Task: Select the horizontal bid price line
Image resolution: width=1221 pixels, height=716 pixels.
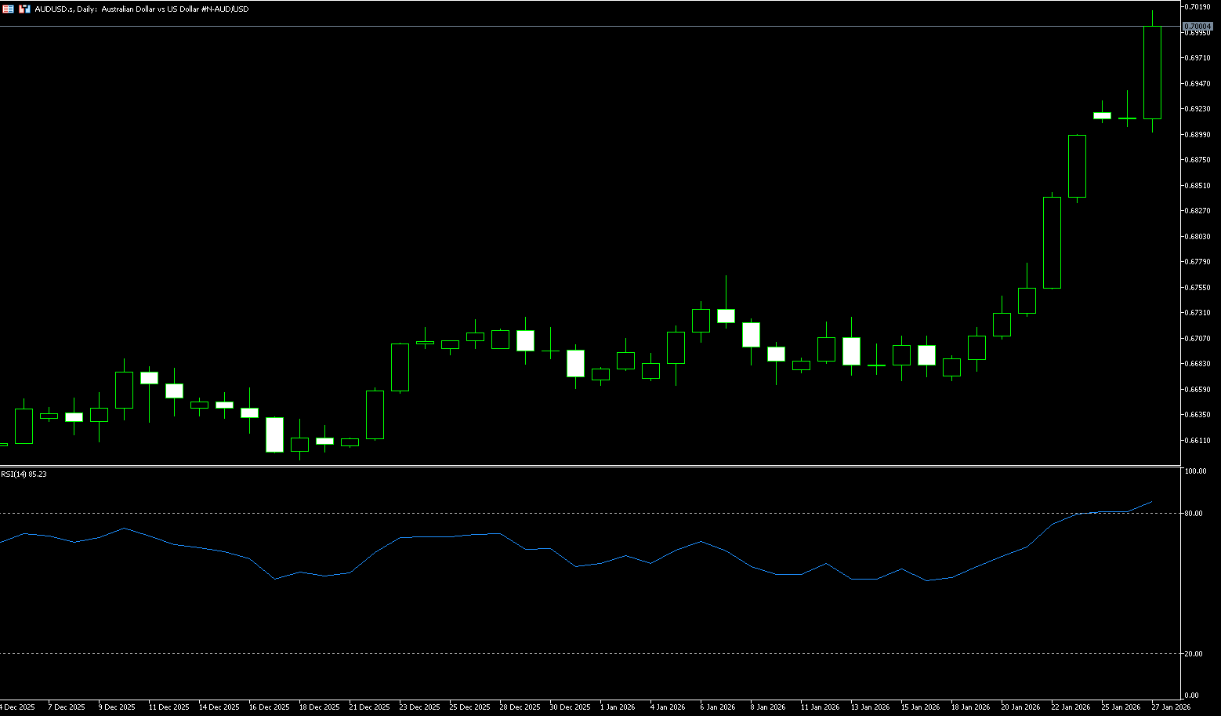Action: (549, 27)
